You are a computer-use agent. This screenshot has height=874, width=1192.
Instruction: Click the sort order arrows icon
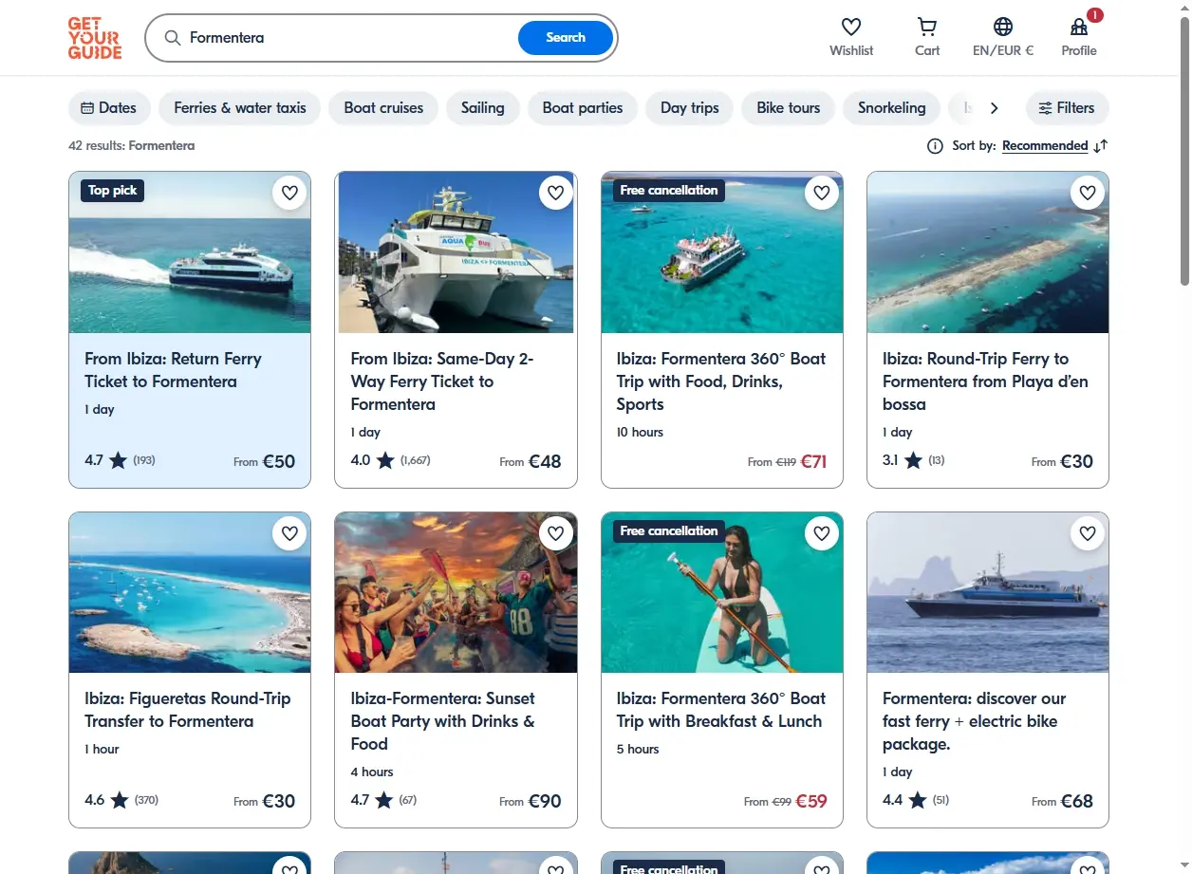click(1101, 146)
